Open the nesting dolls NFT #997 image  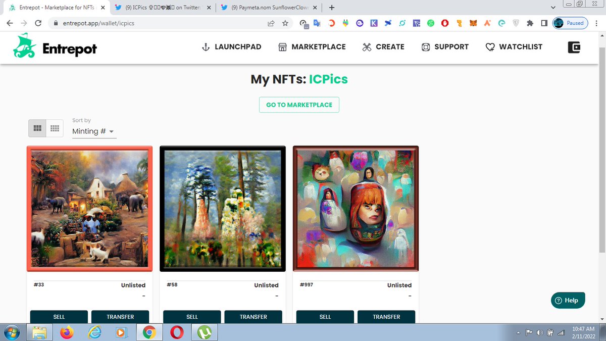pyautogui.click(x=356, y=209)
